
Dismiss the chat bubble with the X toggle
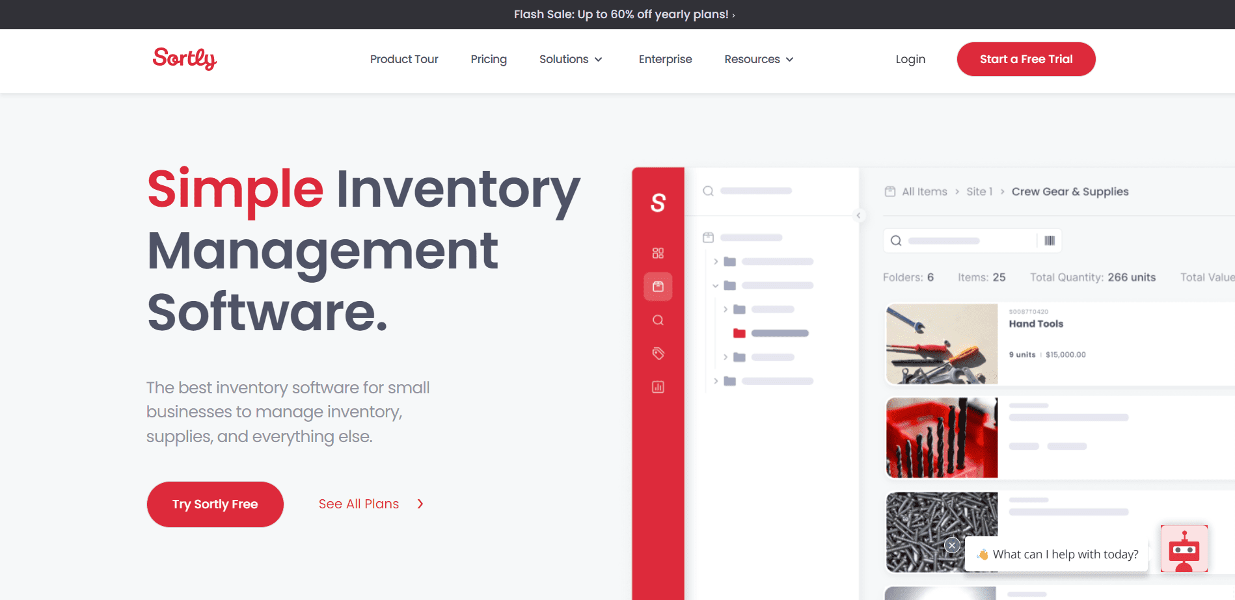(952, 545)
